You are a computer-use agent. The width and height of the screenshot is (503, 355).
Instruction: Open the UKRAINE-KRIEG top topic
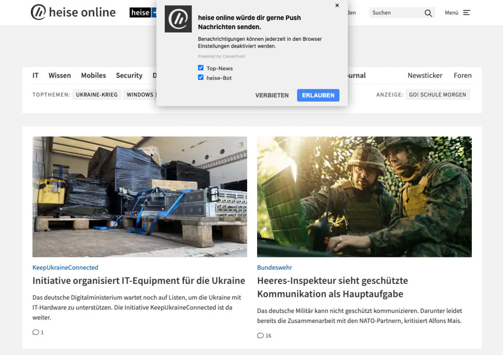[x=97, y=94]
